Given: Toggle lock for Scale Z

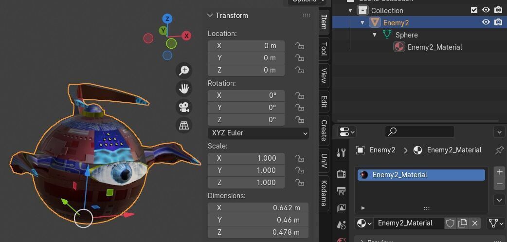Looking at the screenshot, I should click(x=300, y=183).
